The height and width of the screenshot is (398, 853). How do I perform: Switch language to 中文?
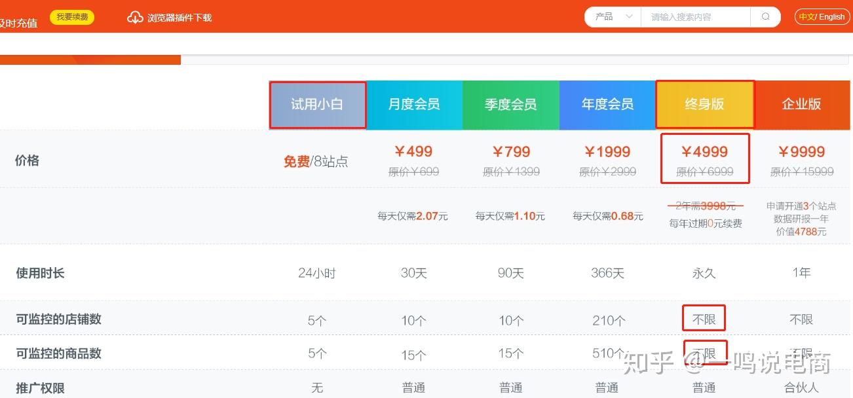coord(806,17)
